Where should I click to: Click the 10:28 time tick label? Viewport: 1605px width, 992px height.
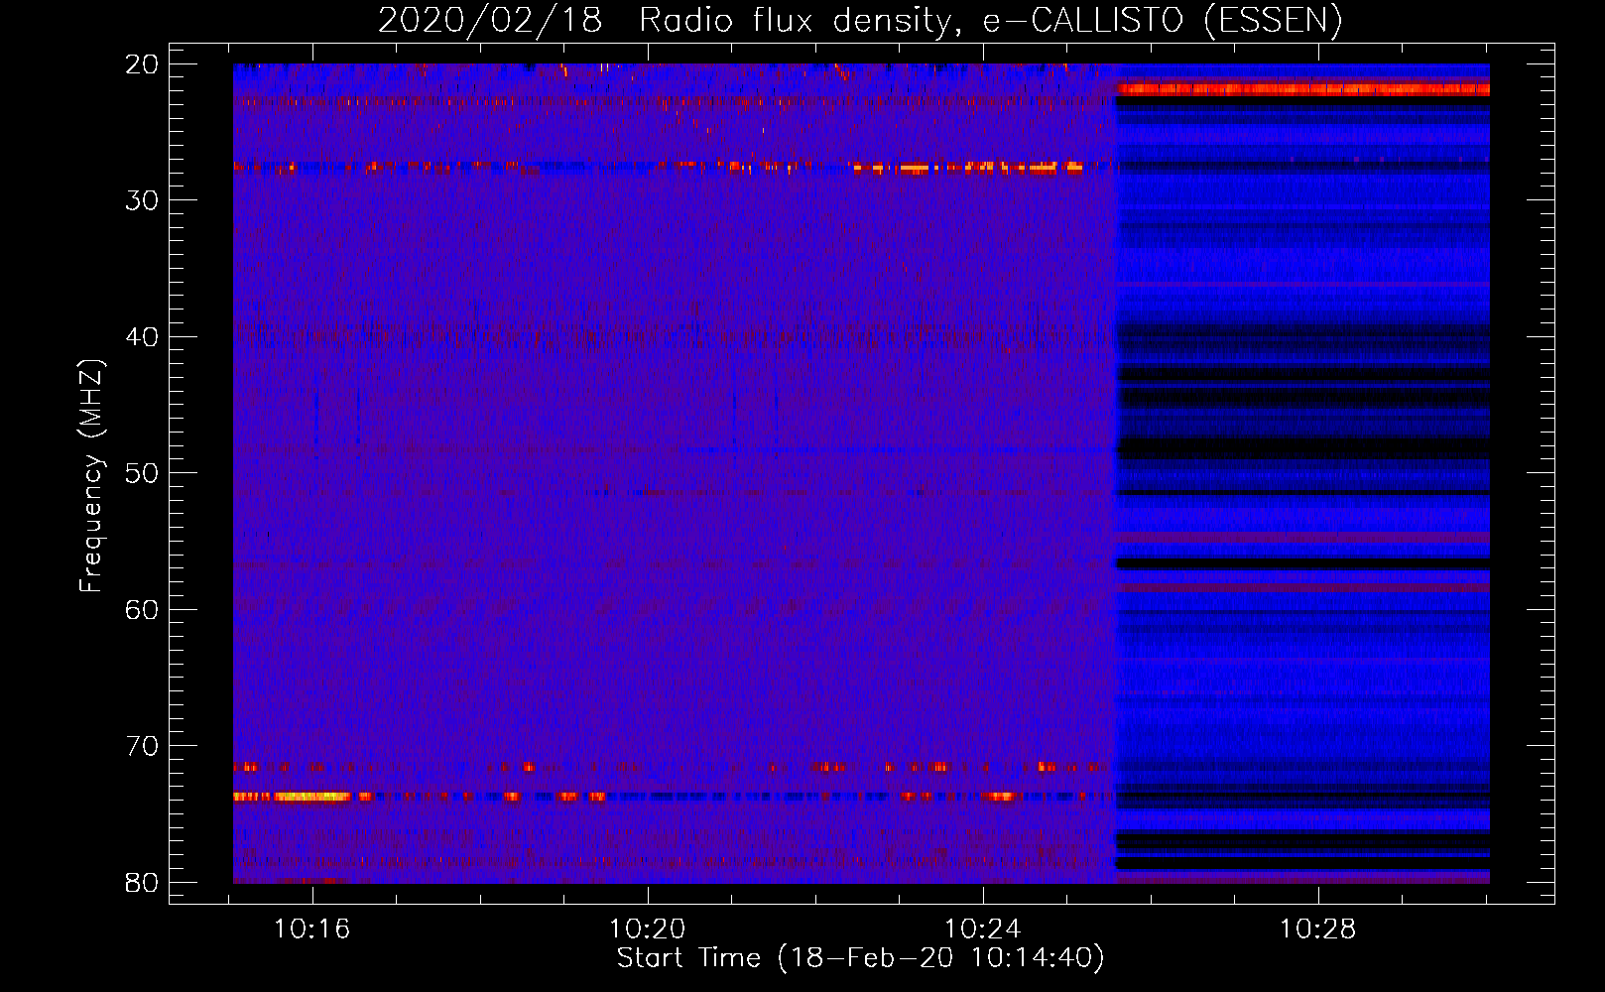point(1317,930)
